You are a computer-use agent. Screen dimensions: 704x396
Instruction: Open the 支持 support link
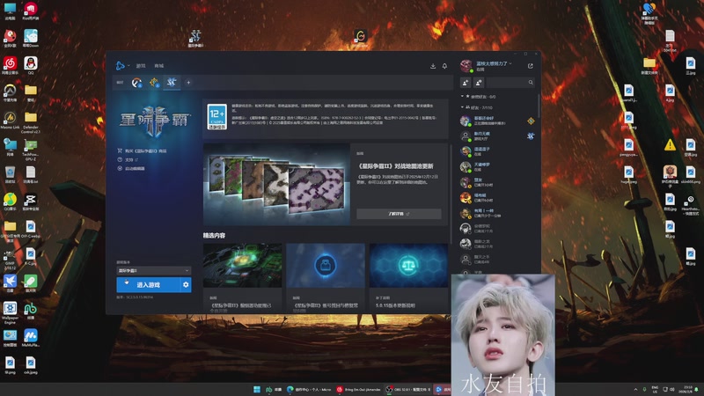point(128,160)
